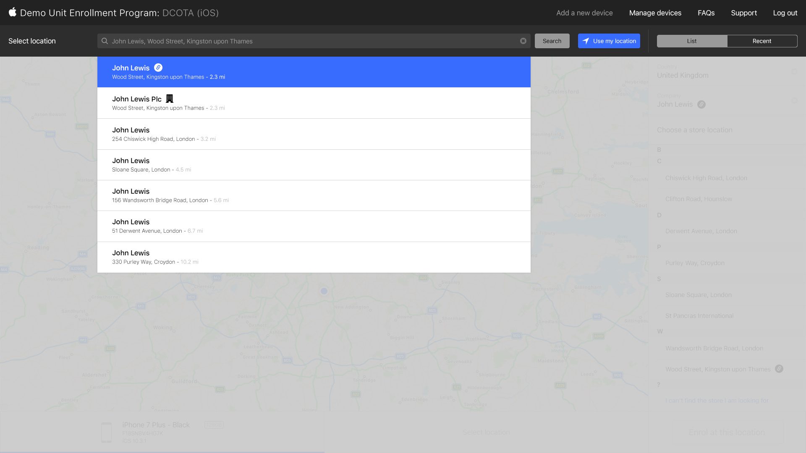This screenshot has width=806, height=453.
Task: Switch to the Recent tab
Action: [762, 41]
